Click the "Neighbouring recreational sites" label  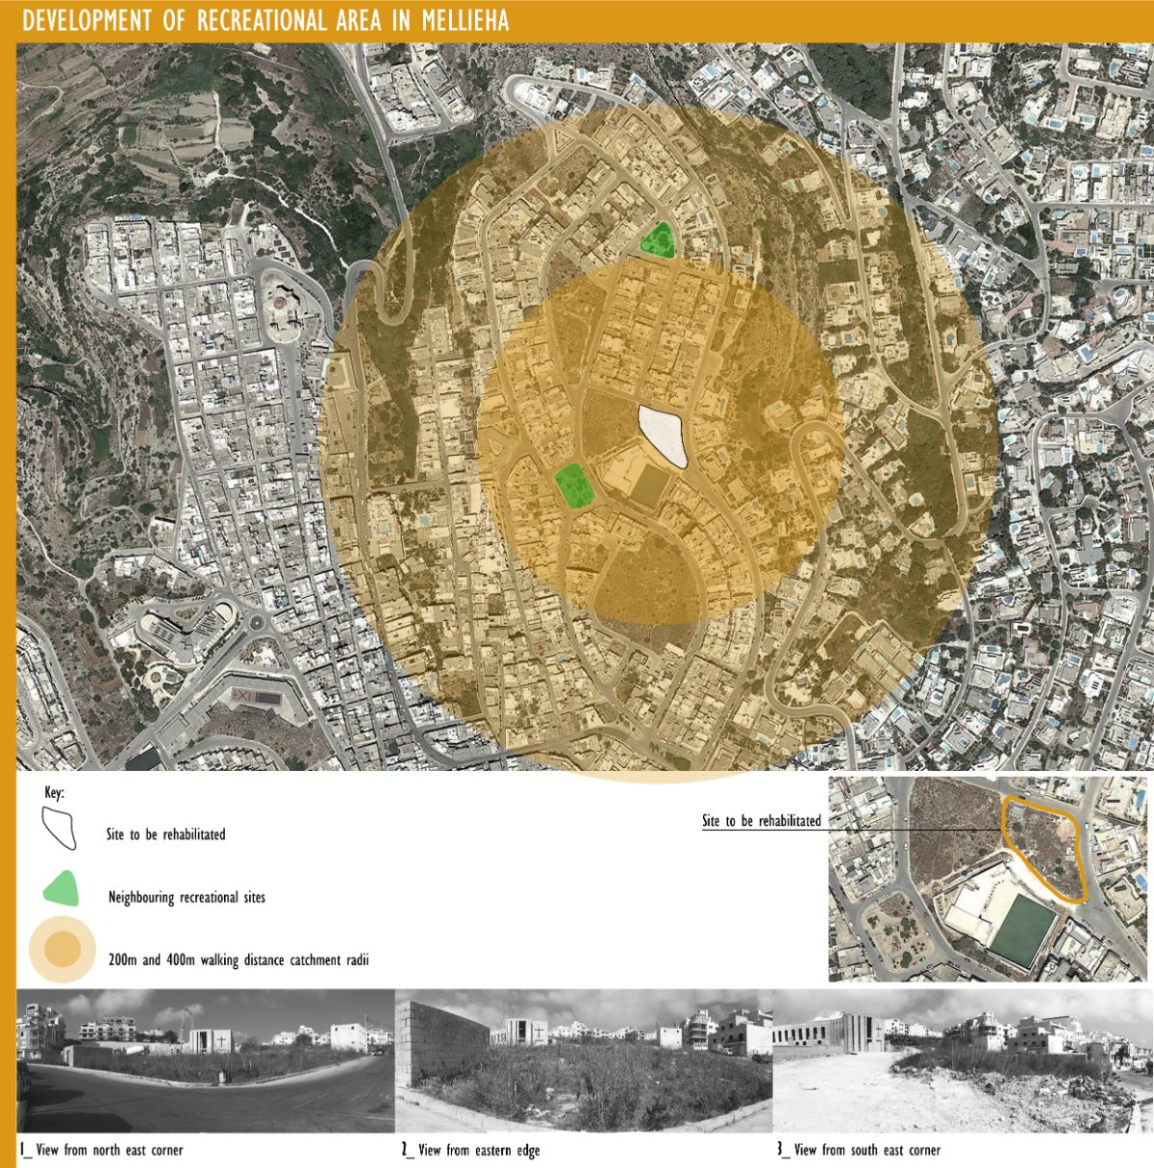pyautogui.click(x=187, y=897)
